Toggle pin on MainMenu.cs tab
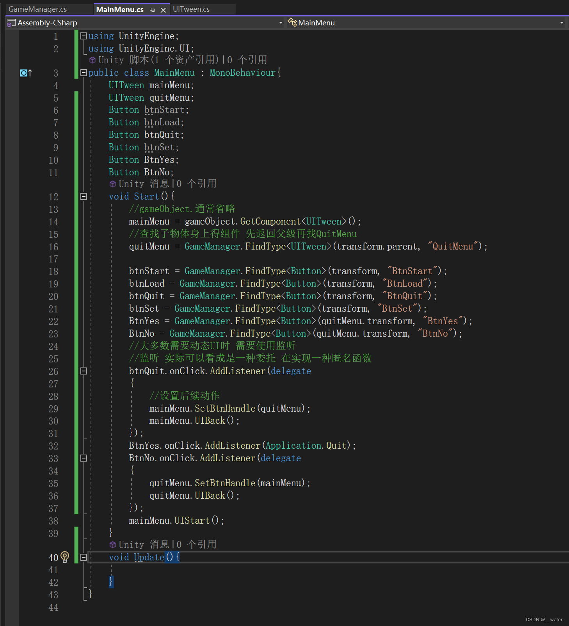The width and height of the screenshot is (569, 626). click(152, 10)
